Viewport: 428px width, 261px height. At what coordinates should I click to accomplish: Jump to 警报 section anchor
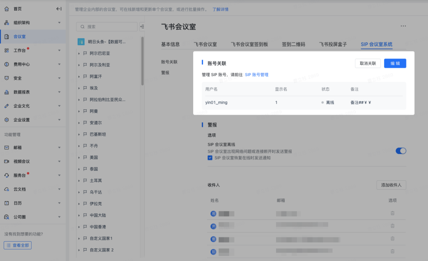[165, 72]
